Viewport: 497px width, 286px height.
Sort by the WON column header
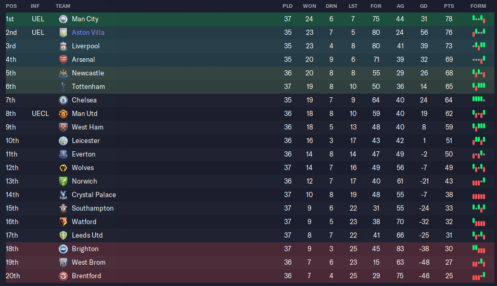click(309, 6)
